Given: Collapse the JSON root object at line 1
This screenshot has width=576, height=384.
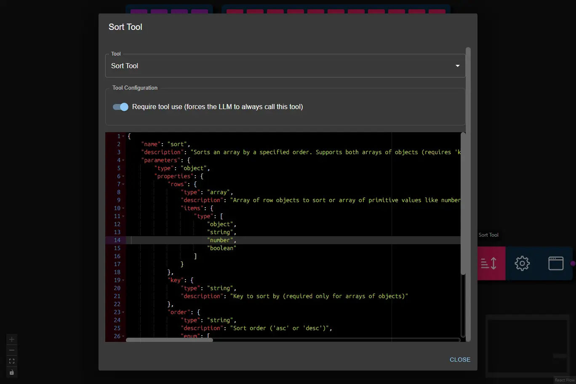Looking at the screenshot, I should point(123,136).
